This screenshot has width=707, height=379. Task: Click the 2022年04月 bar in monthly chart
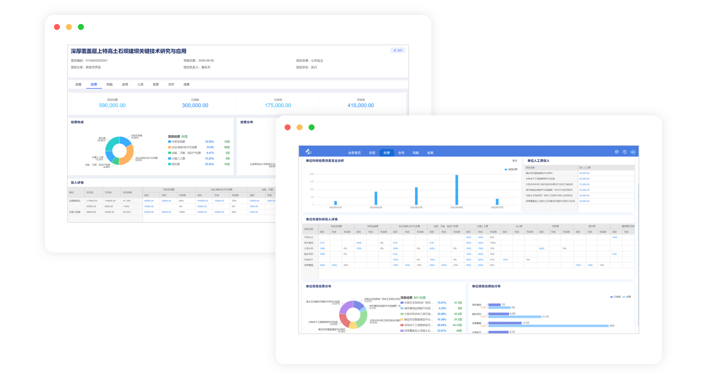pos(456,190)
